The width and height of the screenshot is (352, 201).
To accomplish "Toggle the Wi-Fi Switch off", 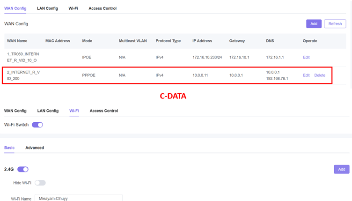I will (x=37, y=125).
